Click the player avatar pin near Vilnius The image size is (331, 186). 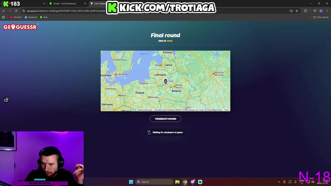click(165, 81)
